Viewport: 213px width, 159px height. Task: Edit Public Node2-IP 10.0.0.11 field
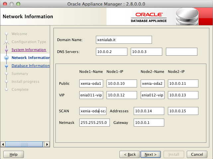[x=183, y=83]
